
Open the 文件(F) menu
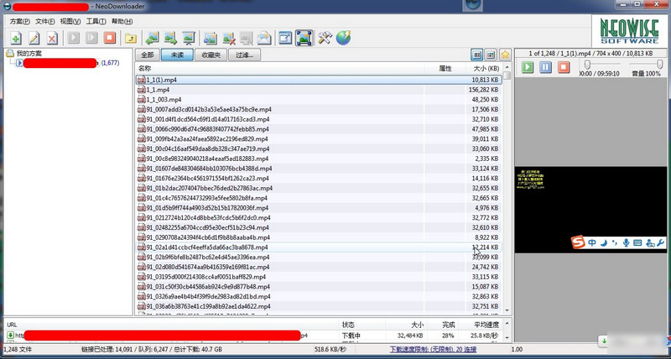(x=45, y=22)
